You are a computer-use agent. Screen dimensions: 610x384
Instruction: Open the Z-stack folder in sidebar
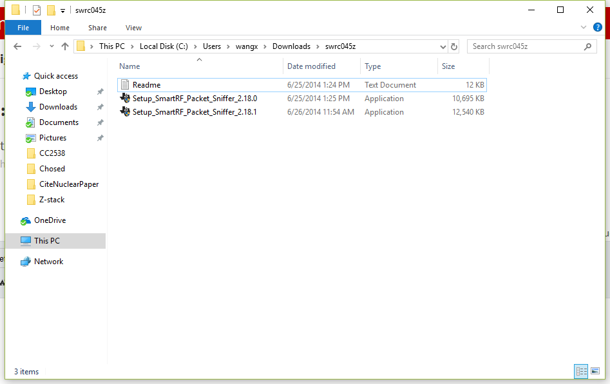pos(52,200)
